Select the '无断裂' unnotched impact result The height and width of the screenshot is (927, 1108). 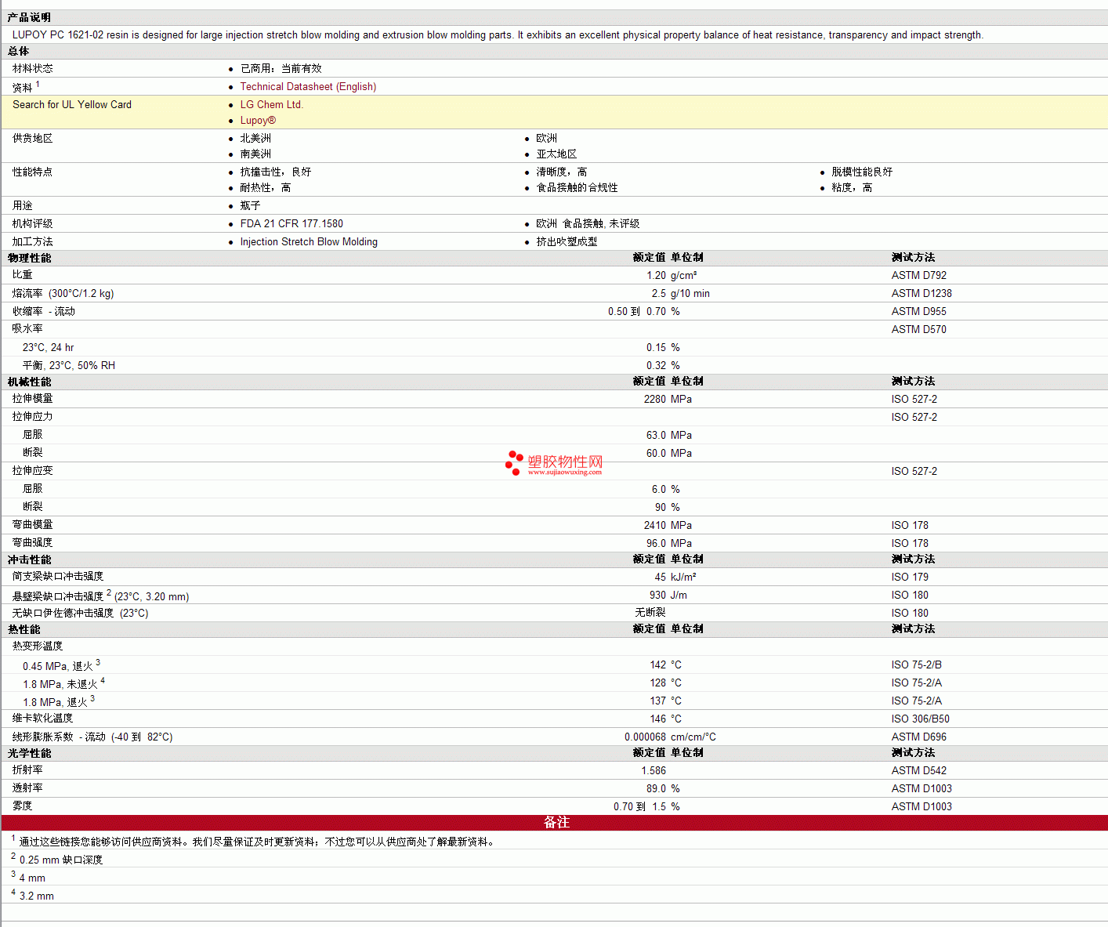click(x=650, y=613)
